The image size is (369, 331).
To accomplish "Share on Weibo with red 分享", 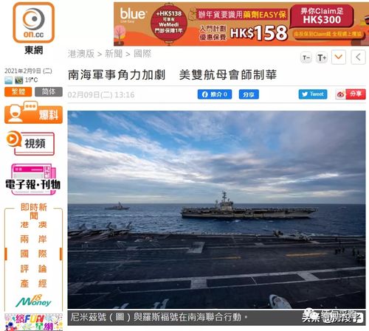I will click(x=351, y=94).
